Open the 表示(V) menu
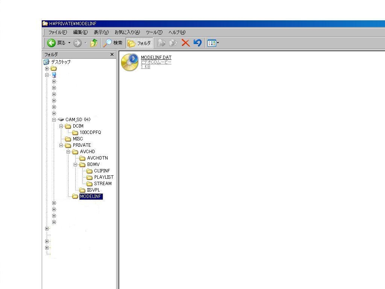The width and height of the screenshot is (385, 289). (101, 32)
